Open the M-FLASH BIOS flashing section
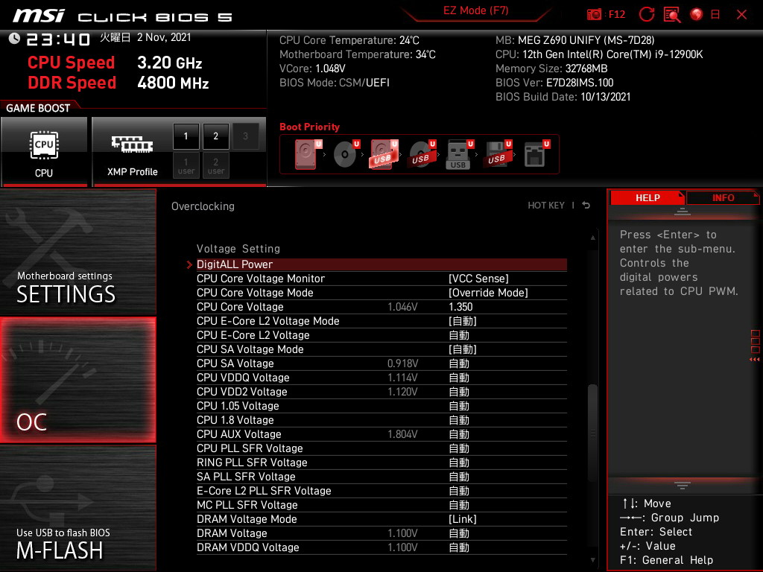The height and width of the screenshot is (572, 763). (77, 508)
